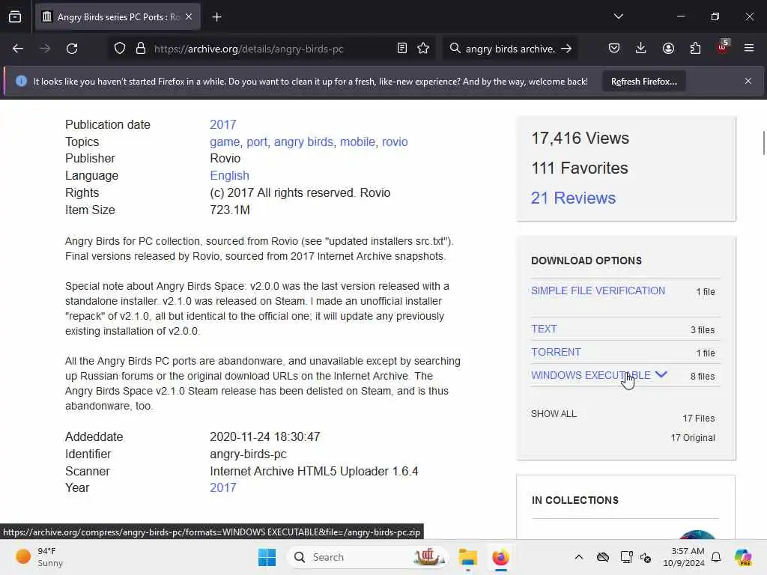Open the game topic link
Image resolution: width=767 pixels, height=575 pixels.
[x=225, y=142]
